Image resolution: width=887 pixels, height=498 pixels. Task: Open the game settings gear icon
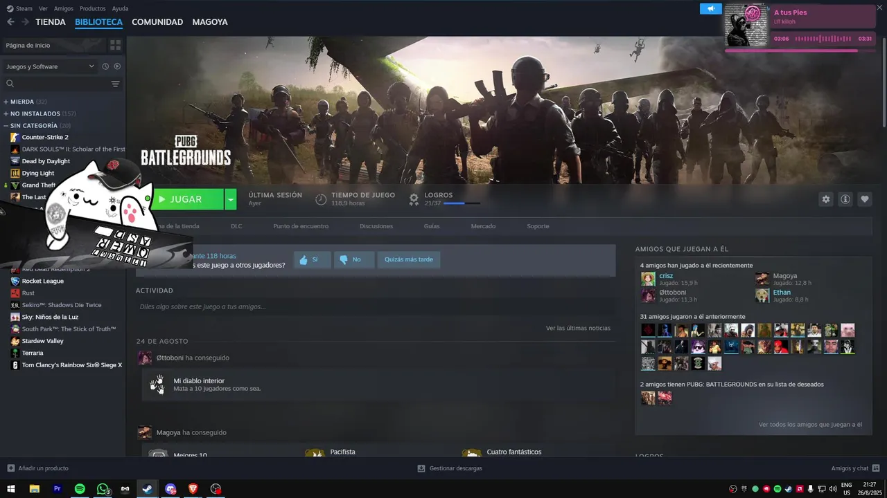click(825, 199)
